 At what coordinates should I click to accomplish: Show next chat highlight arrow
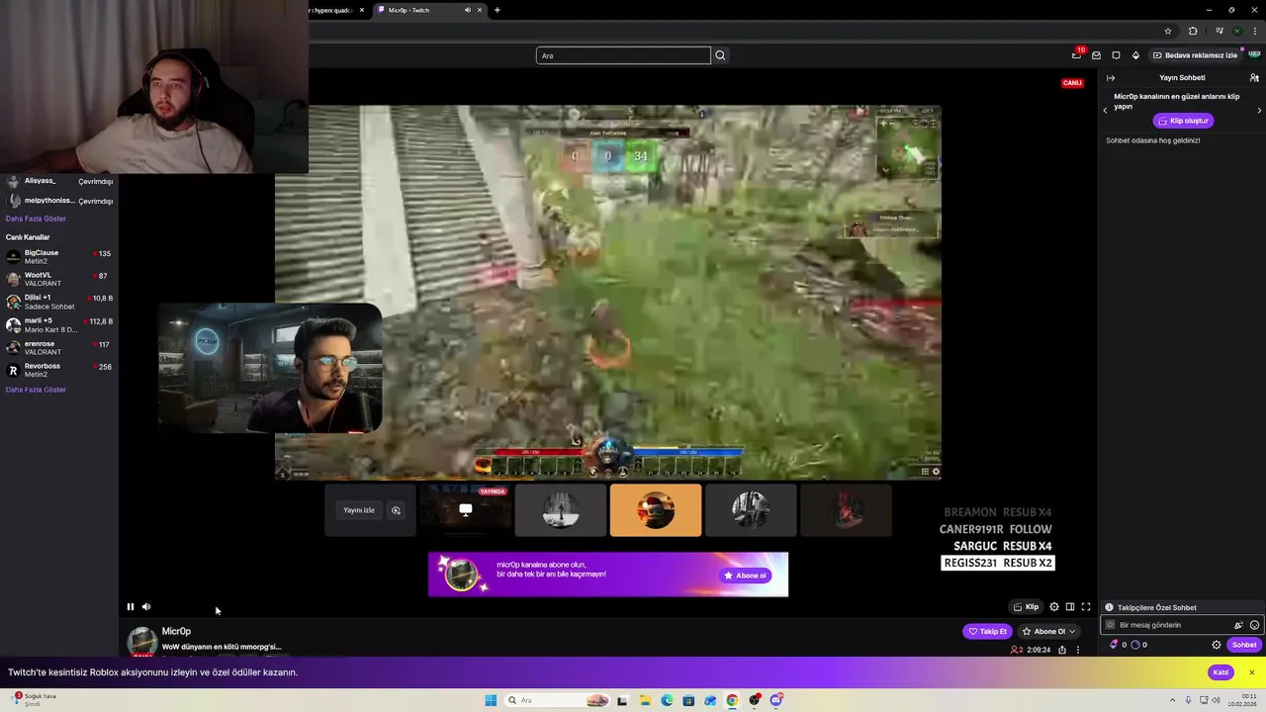(1259, 110)
